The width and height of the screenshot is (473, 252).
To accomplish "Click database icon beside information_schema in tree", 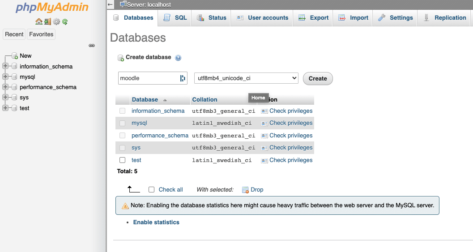I will tap(14, 66).
